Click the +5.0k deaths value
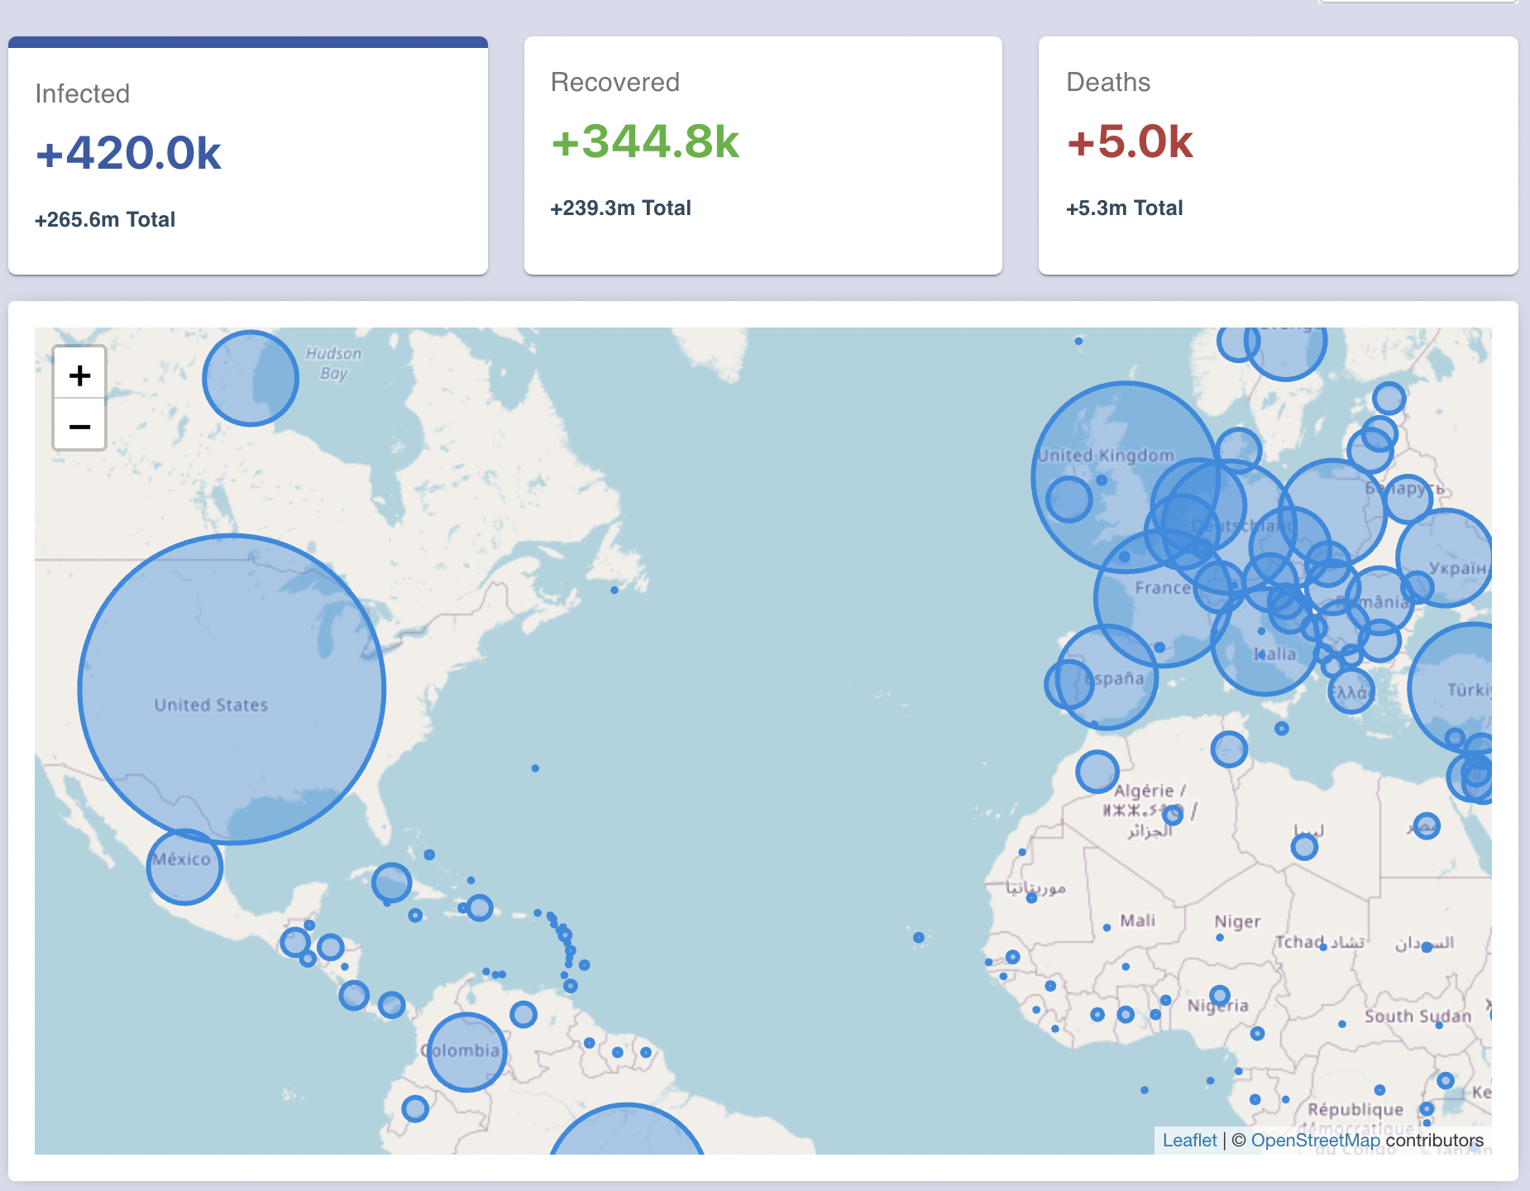 point(1130,141)
